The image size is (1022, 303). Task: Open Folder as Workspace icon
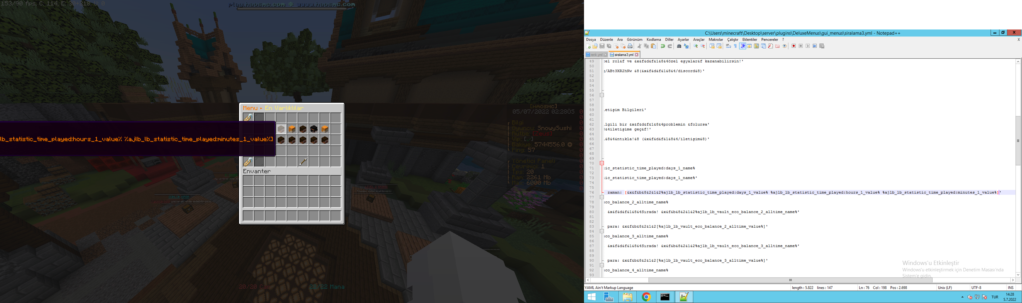point(778,46)
